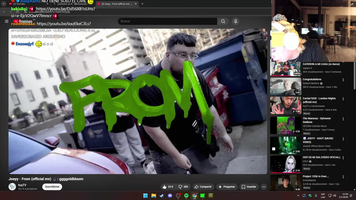Open fuqTV channel avatar
The height and width of the screenshot is (200, 356).
pyautogui.click(x=12, y=187)
